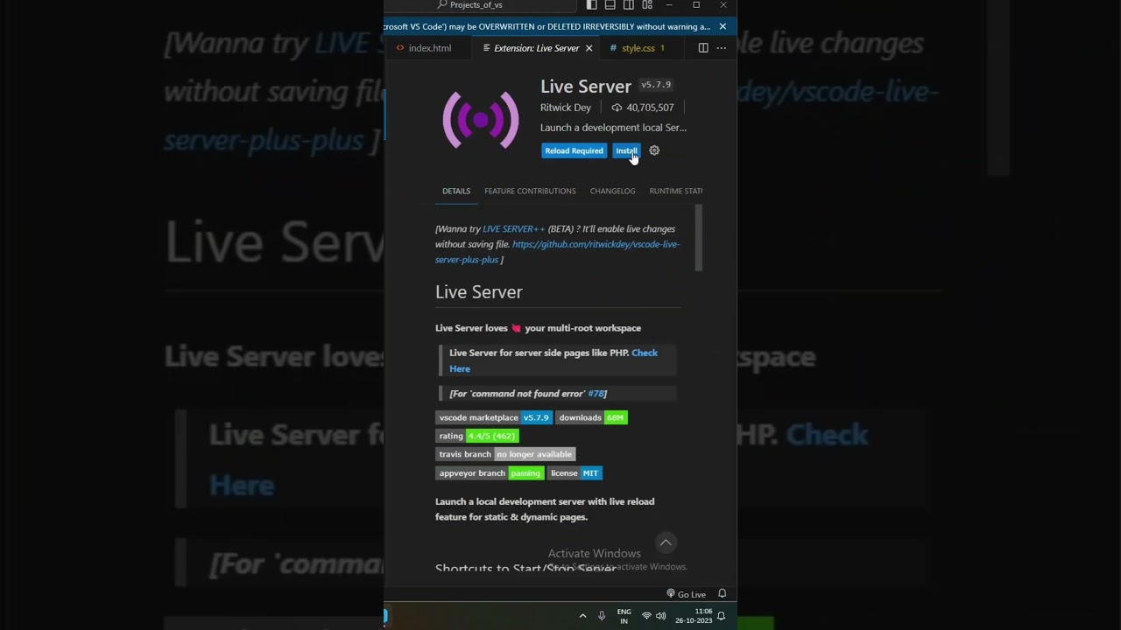Screen dimensions: 1121x630
Task: Click the ENG IN language indicator
Action: [x=624, y=616]
